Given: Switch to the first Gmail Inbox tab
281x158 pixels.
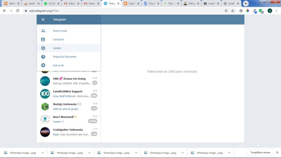Looking at the screenshot, I should coord(72,4).
